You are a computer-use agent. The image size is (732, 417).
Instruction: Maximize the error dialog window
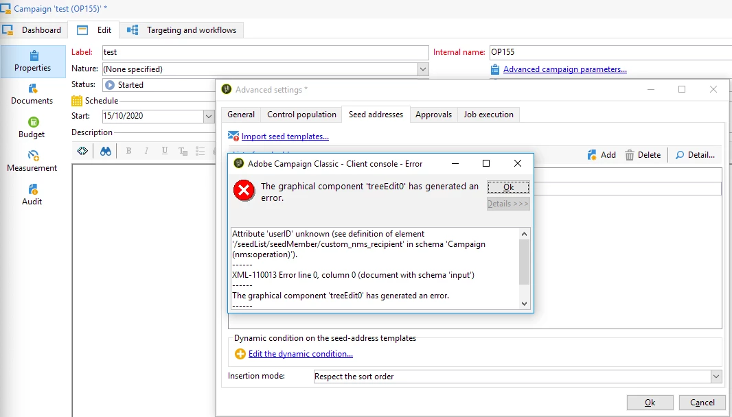click(486, 163)
